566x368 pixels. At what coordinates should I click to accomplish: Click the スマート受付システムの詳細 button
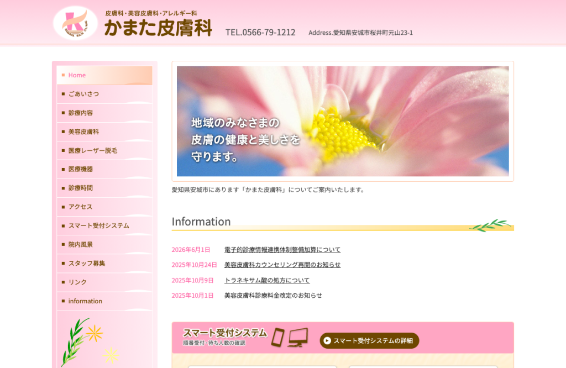tap(369, 340)
